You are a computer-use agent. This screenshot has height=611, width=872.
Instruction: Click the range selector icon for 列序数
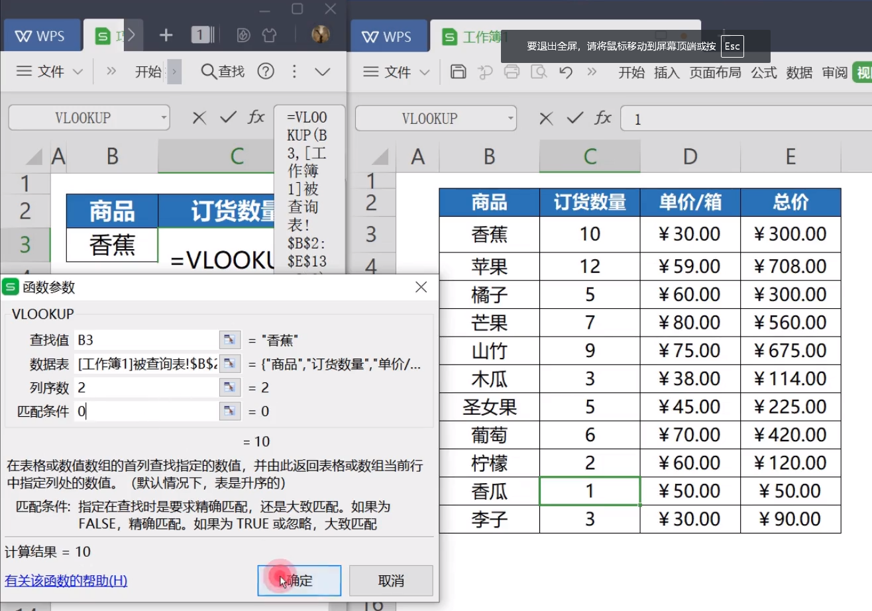229,387
